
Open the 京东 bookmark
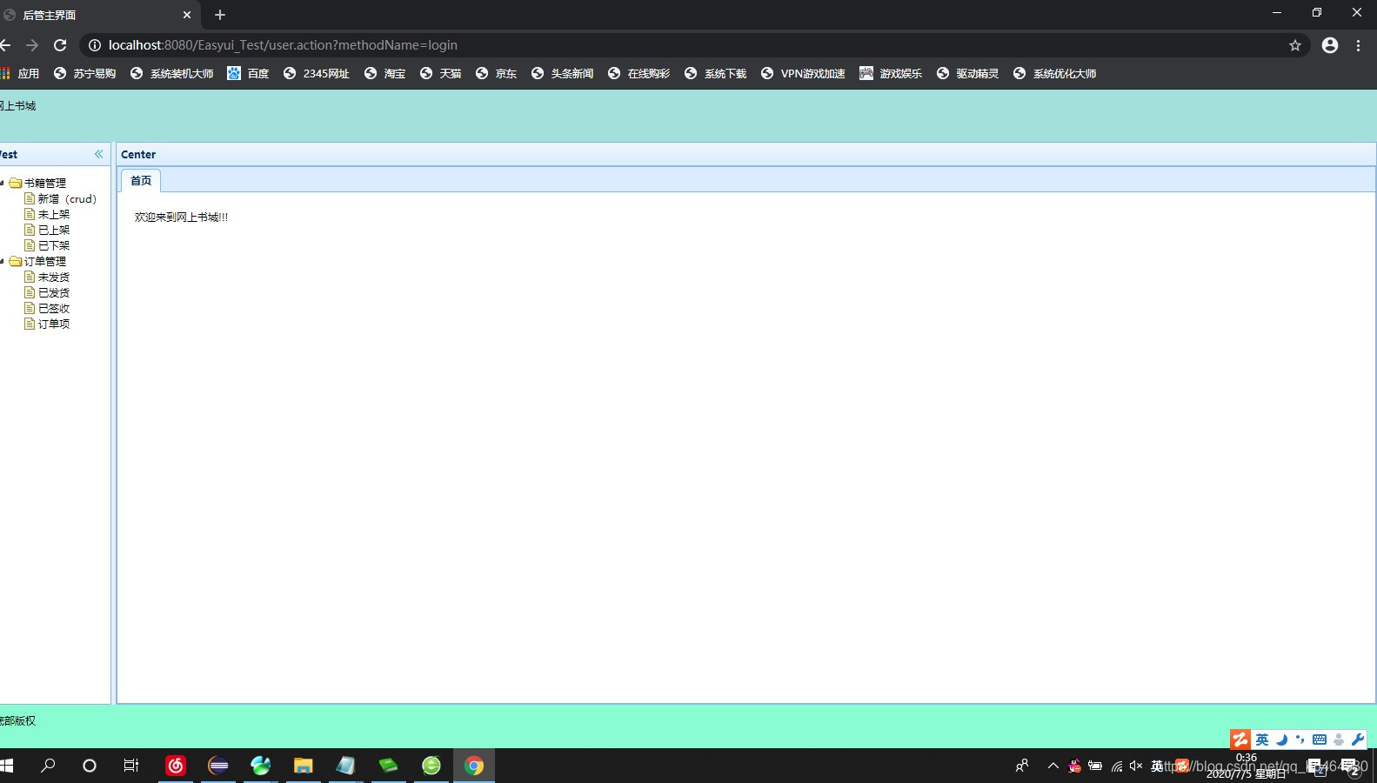496,73
